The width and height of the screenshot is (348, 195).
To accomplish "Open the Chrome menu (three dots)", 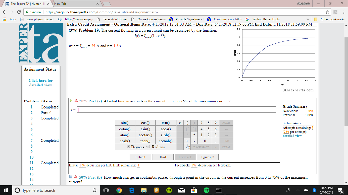I will tap(343, 12).
